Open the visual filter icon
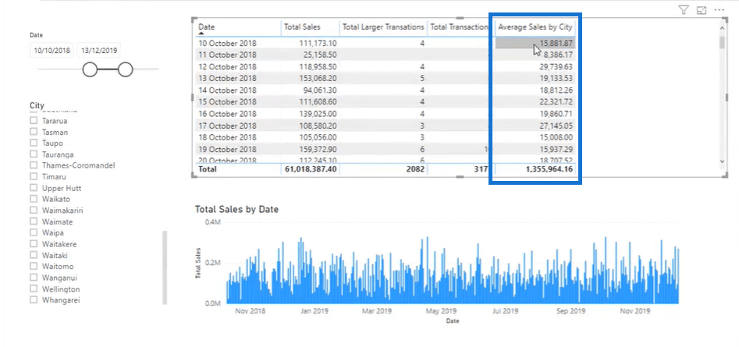Viewport: 739px width, 347px height. (684, 10)
